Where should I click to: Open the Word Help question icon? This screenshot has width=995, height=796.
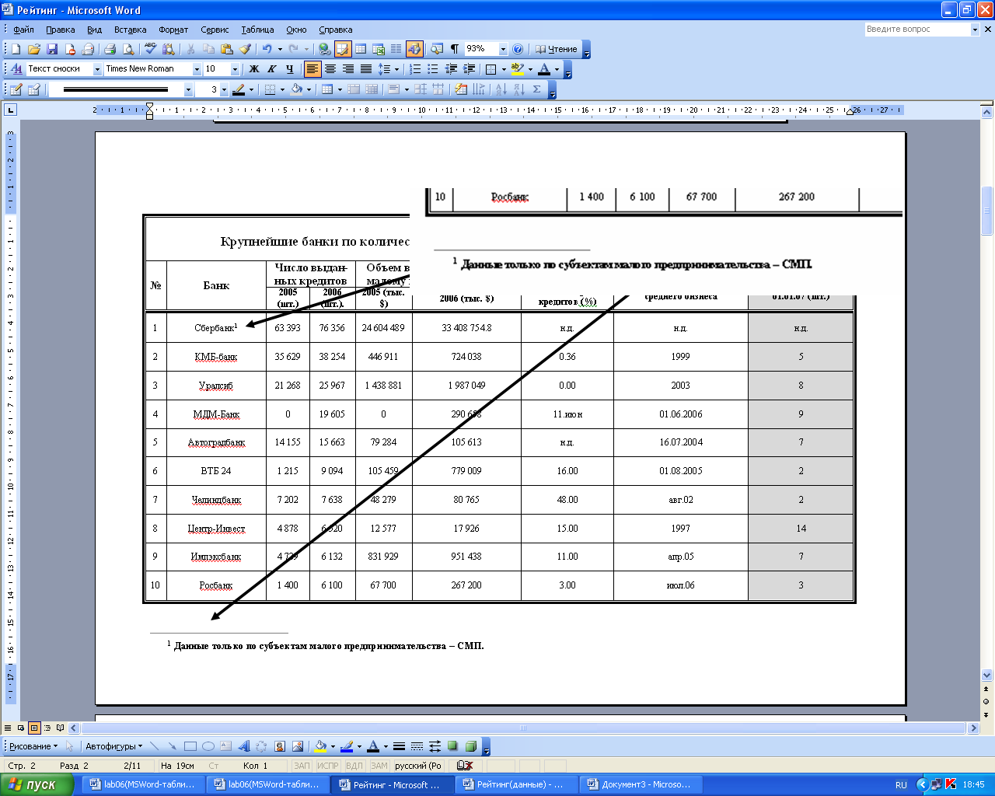coord(518,49)
